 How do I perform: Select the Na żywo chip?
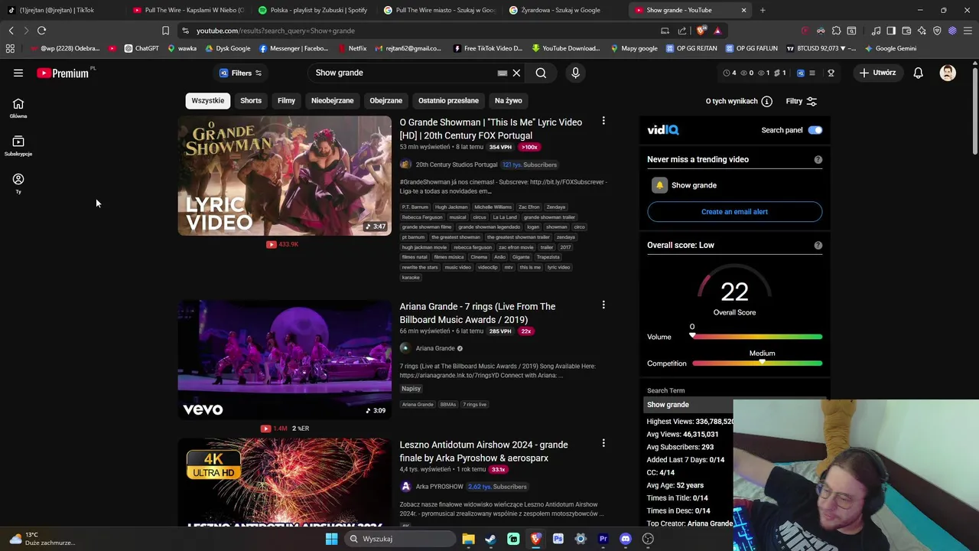click(508, 100)
